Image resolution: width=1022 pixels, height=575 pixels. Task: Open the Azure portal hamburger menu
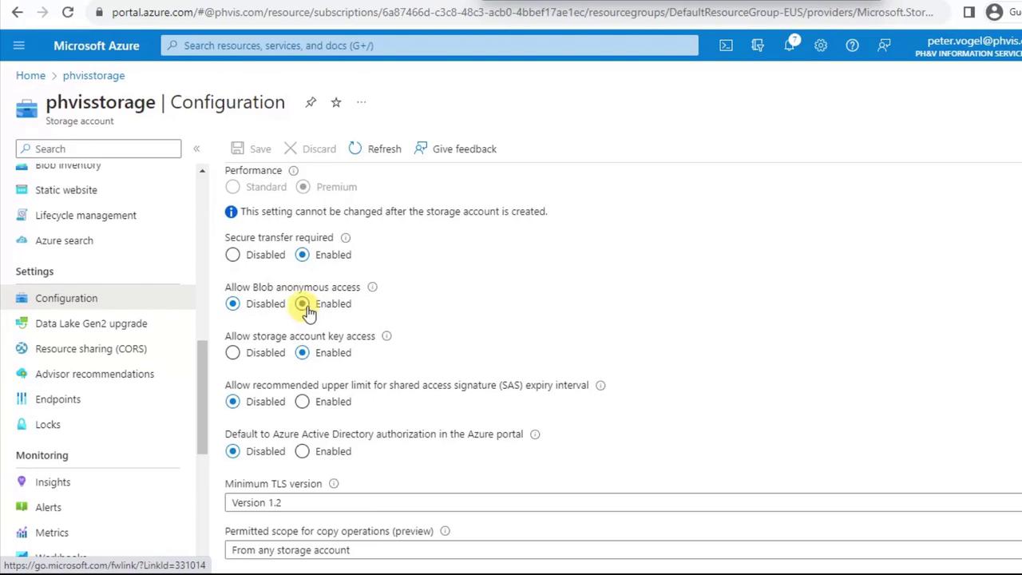(x=19, y=46)
